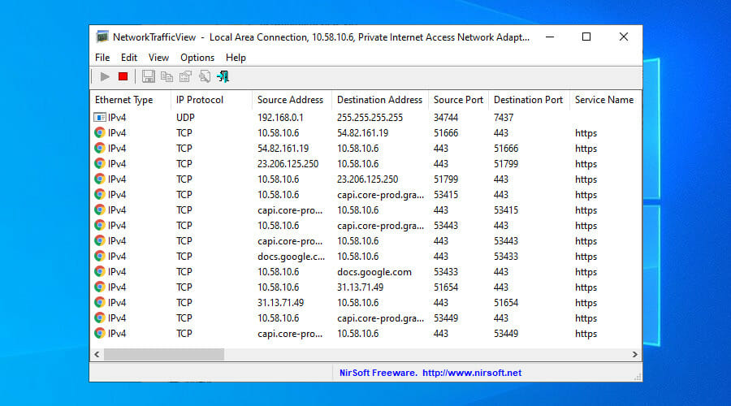Screen dimensions: 731x406
Task: Click Chrome icon on 23.206.125.250 source row
Action: point(99,163)
